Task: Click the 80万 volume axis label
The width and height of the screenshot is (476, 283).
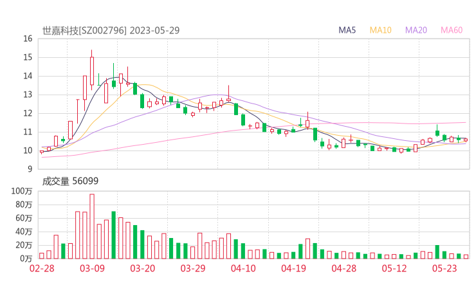Action: coord(24,205)
